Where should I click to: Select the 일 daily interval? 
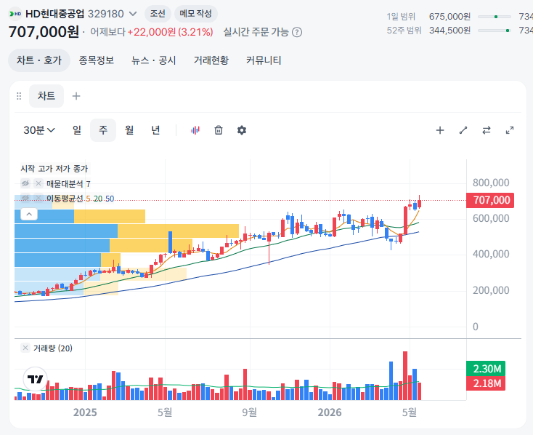pyautogui.click(x=77, y=130)
